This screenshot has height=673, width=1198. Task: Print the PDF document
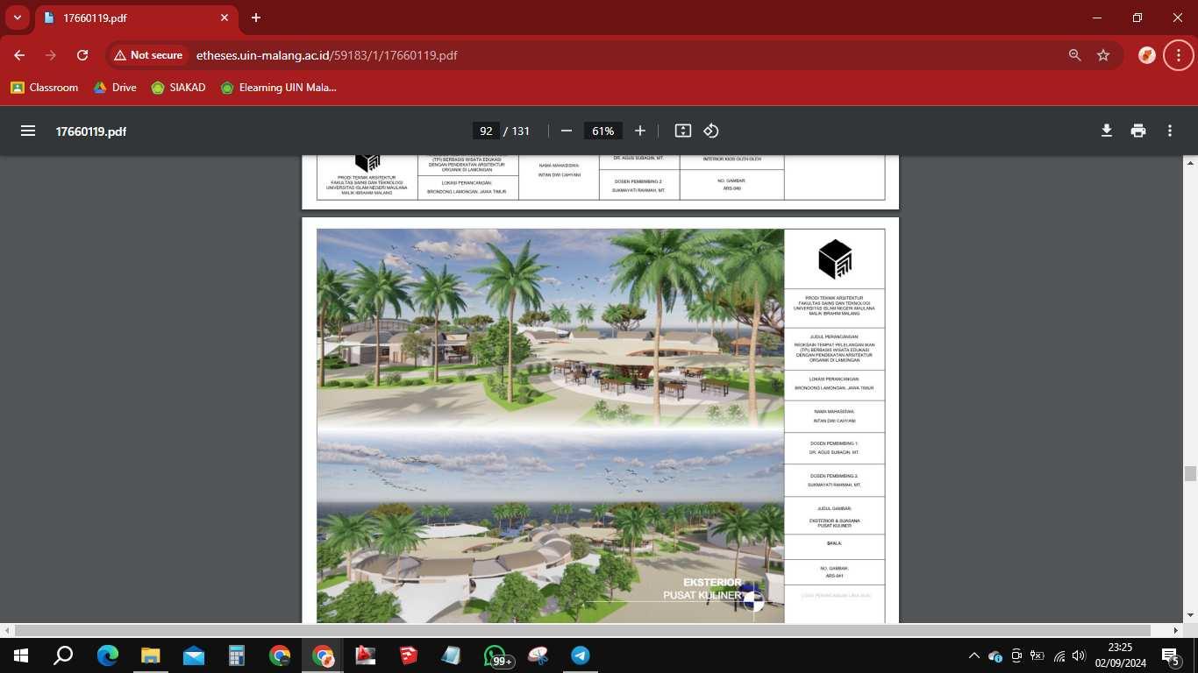(1138, 131)
